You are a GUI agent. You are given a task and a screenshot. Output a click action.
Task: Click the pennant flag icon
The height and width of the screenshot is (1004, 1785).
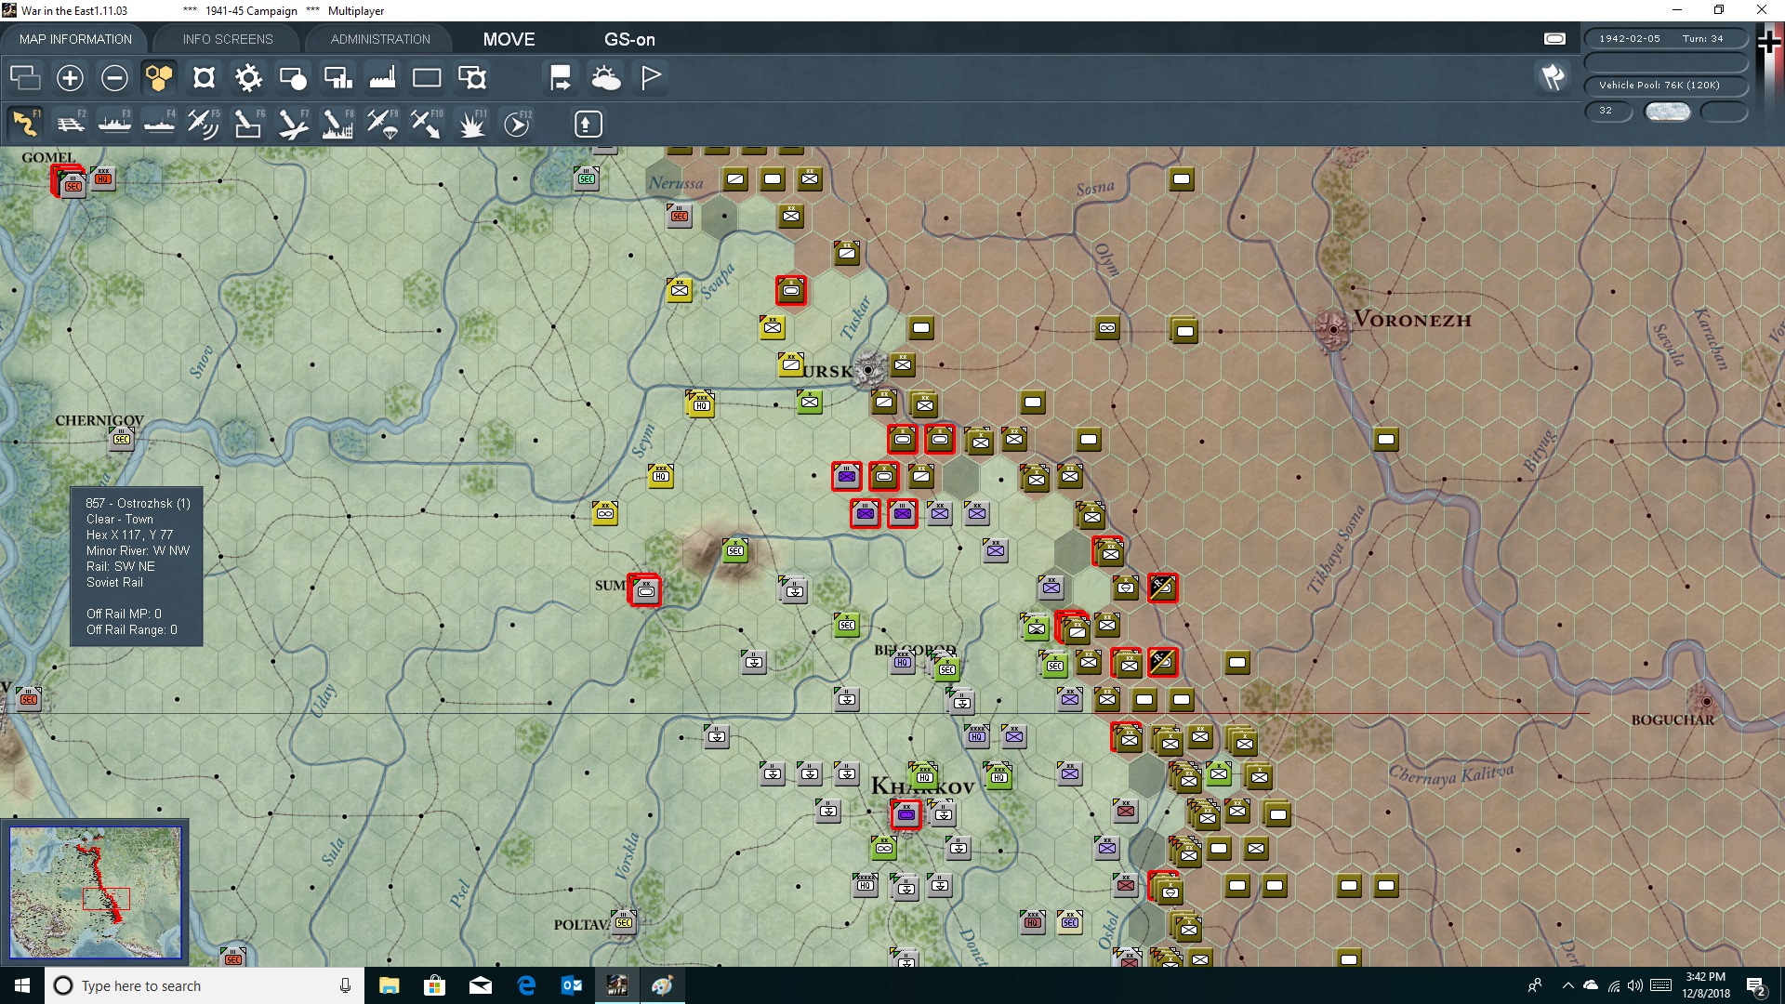coord(651,78)
